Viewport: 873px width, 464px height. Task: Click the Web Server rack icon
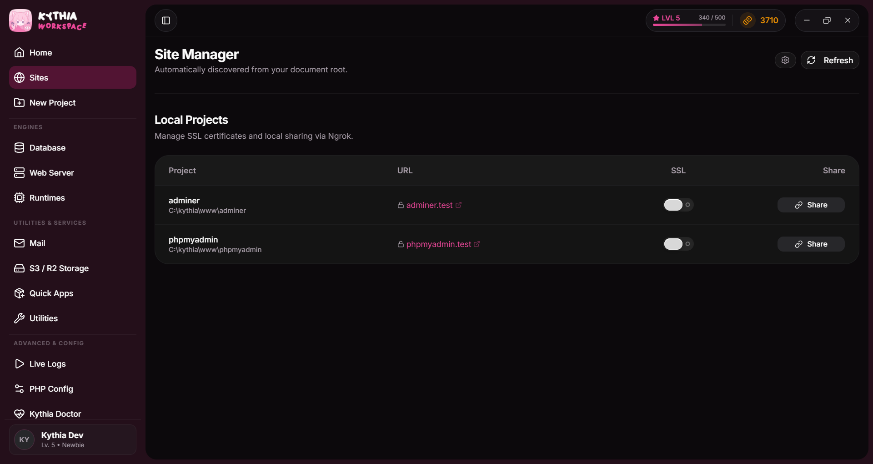pos(19,173)
